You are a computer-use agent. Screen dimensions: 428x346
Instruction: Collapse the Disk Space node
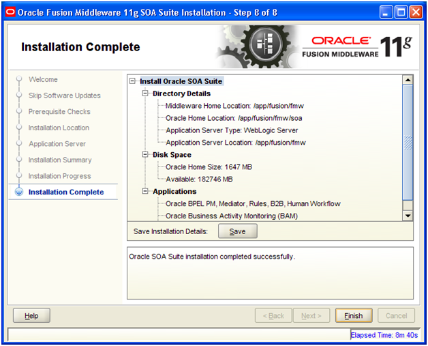(x=145, y=155)
